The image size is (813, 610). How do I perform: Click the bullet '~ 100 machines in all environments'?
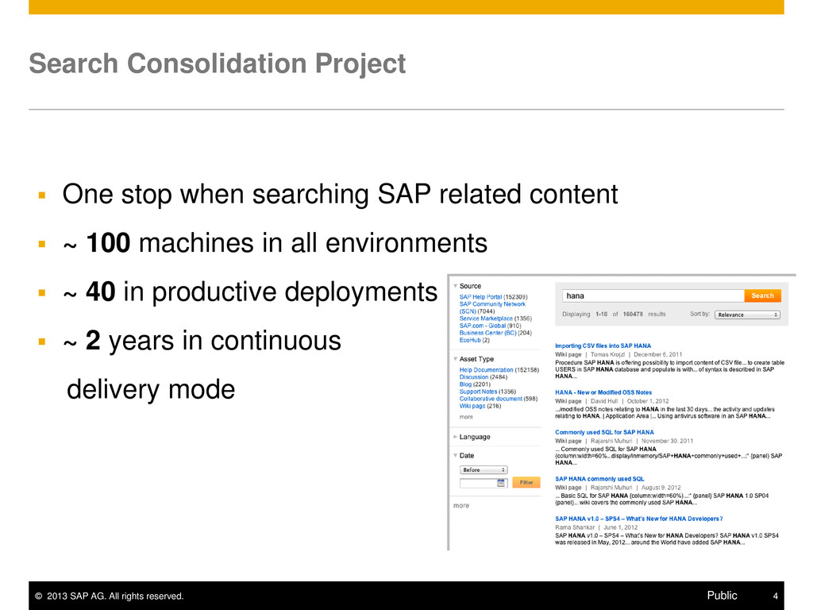coord(275,243)
